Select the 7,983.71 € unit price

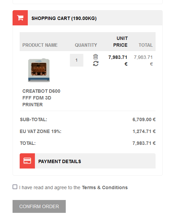[x=118, y=61]
